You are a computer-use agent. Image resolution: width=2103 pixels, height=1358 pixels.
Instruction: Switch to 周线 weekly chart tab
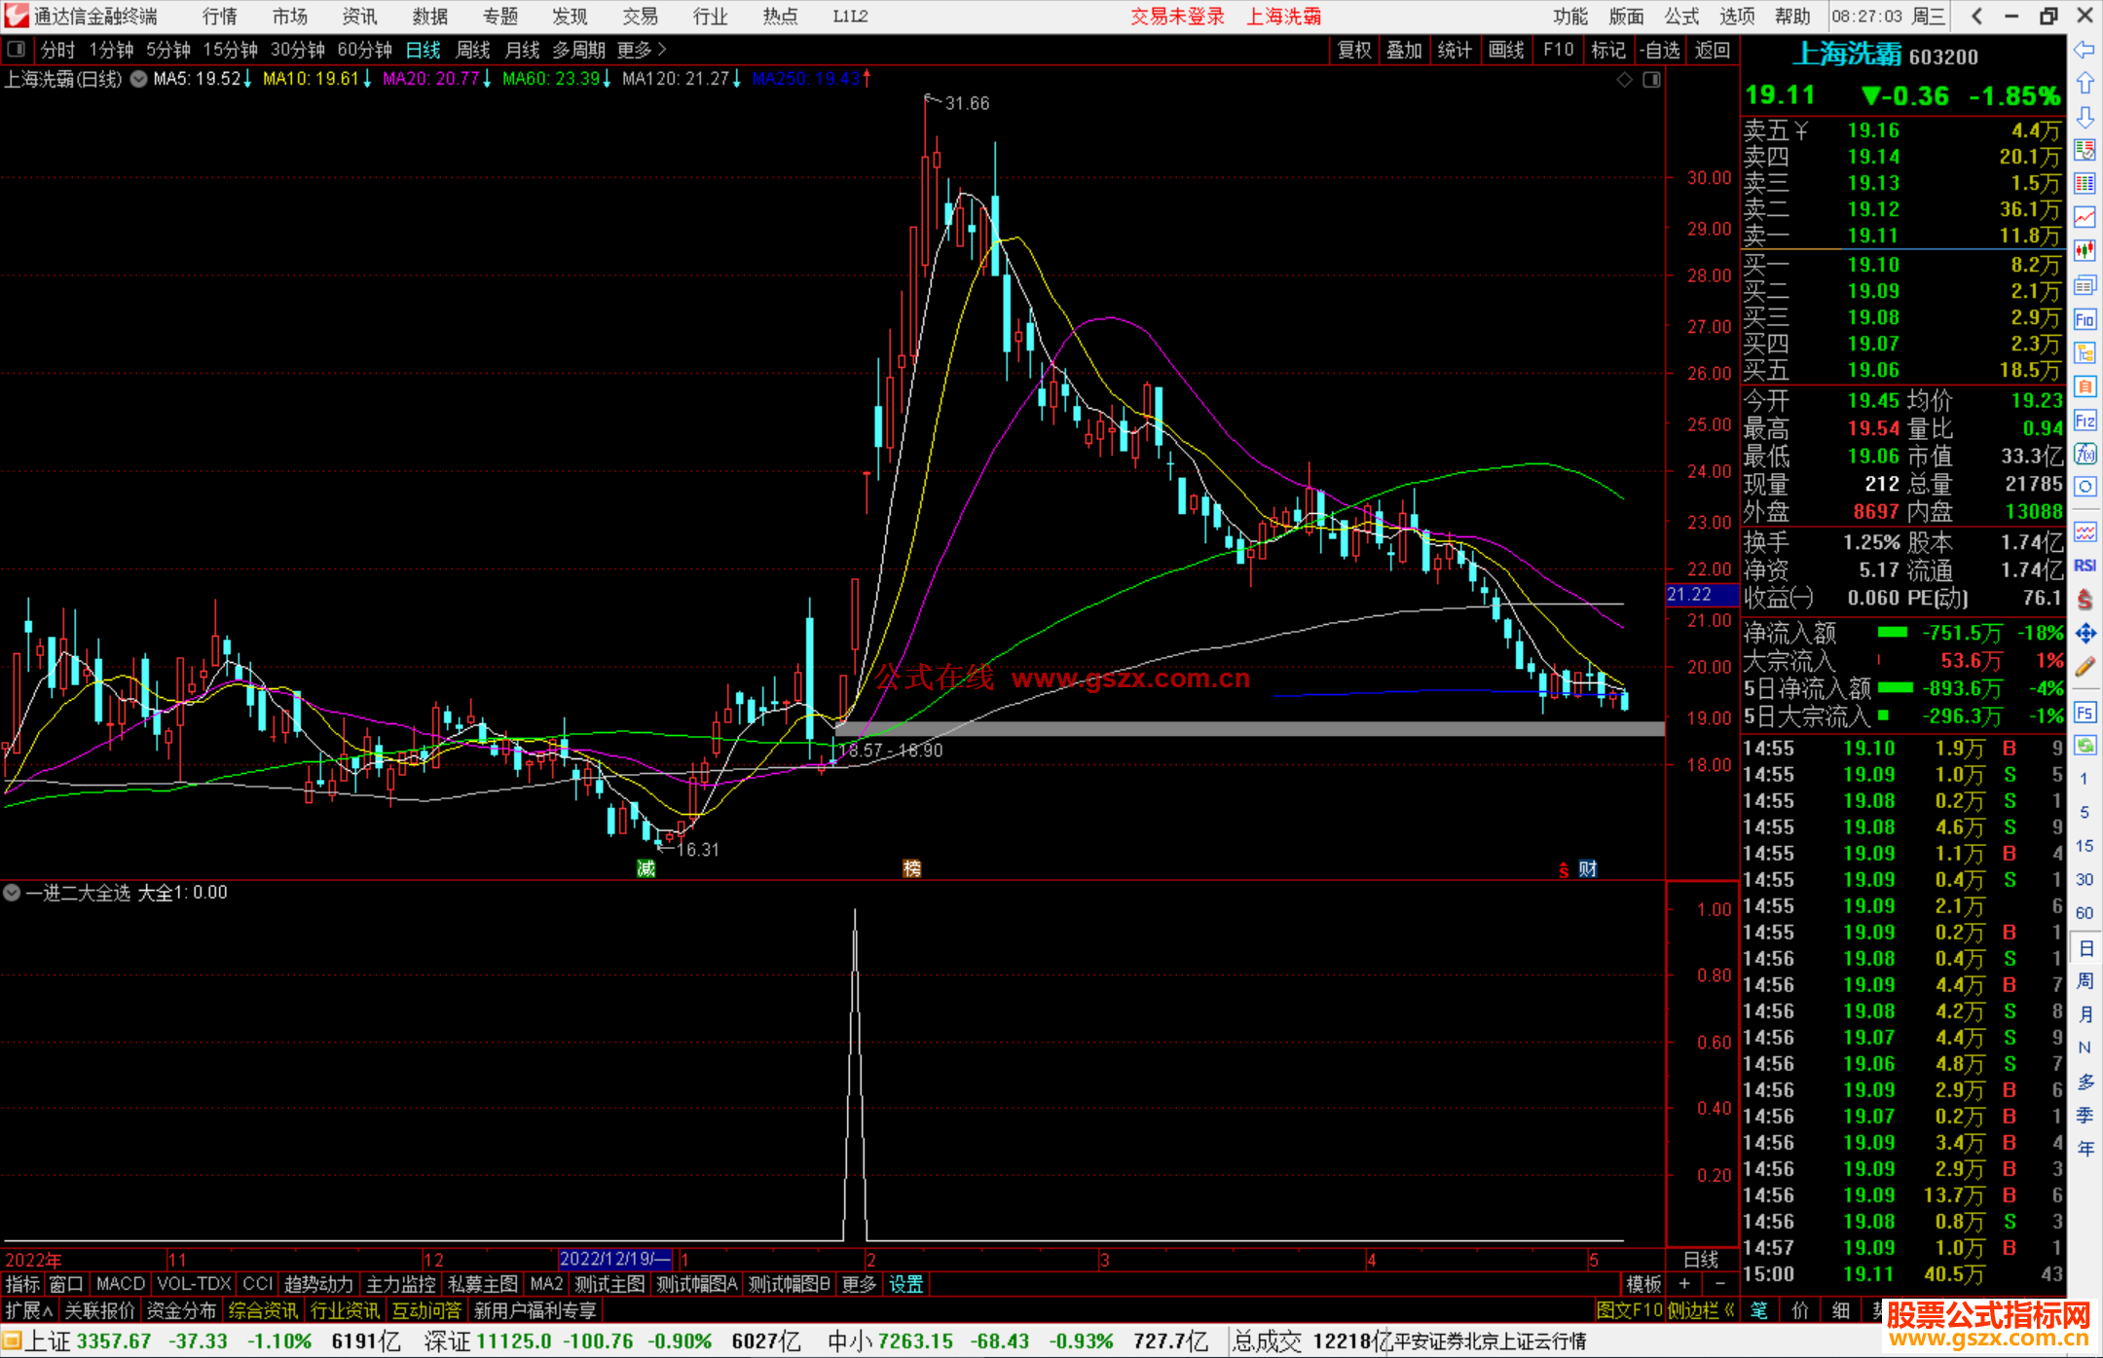pyautogui.click(x=473, y=50)
